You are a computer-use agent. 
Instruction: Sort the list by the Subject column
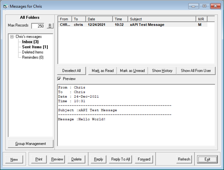click(162, 19)
